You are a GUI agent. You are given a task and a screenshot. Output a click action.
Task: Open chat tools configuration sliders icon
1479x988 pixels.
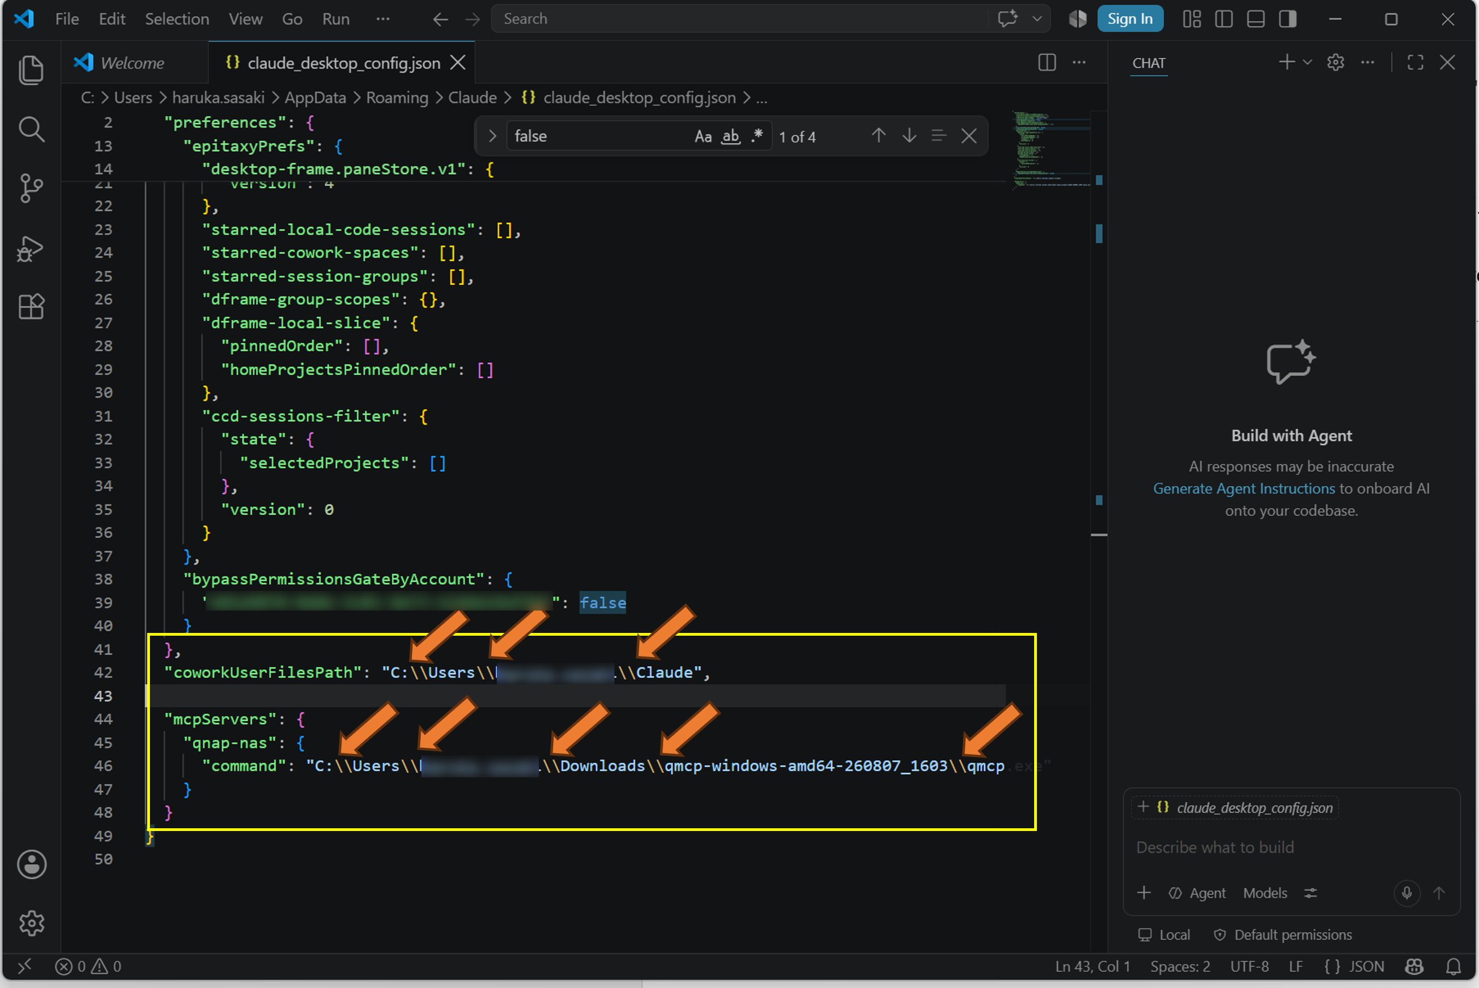coord(1310,893)
